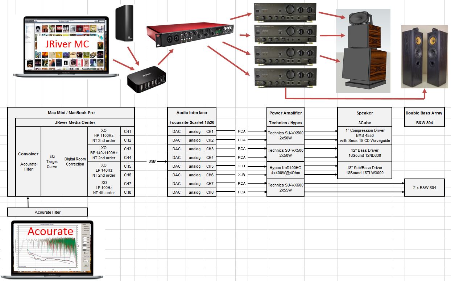
Task: Click the B&W tower speaker pair photo
Action: pyautogui.click(x=425, y=56)
